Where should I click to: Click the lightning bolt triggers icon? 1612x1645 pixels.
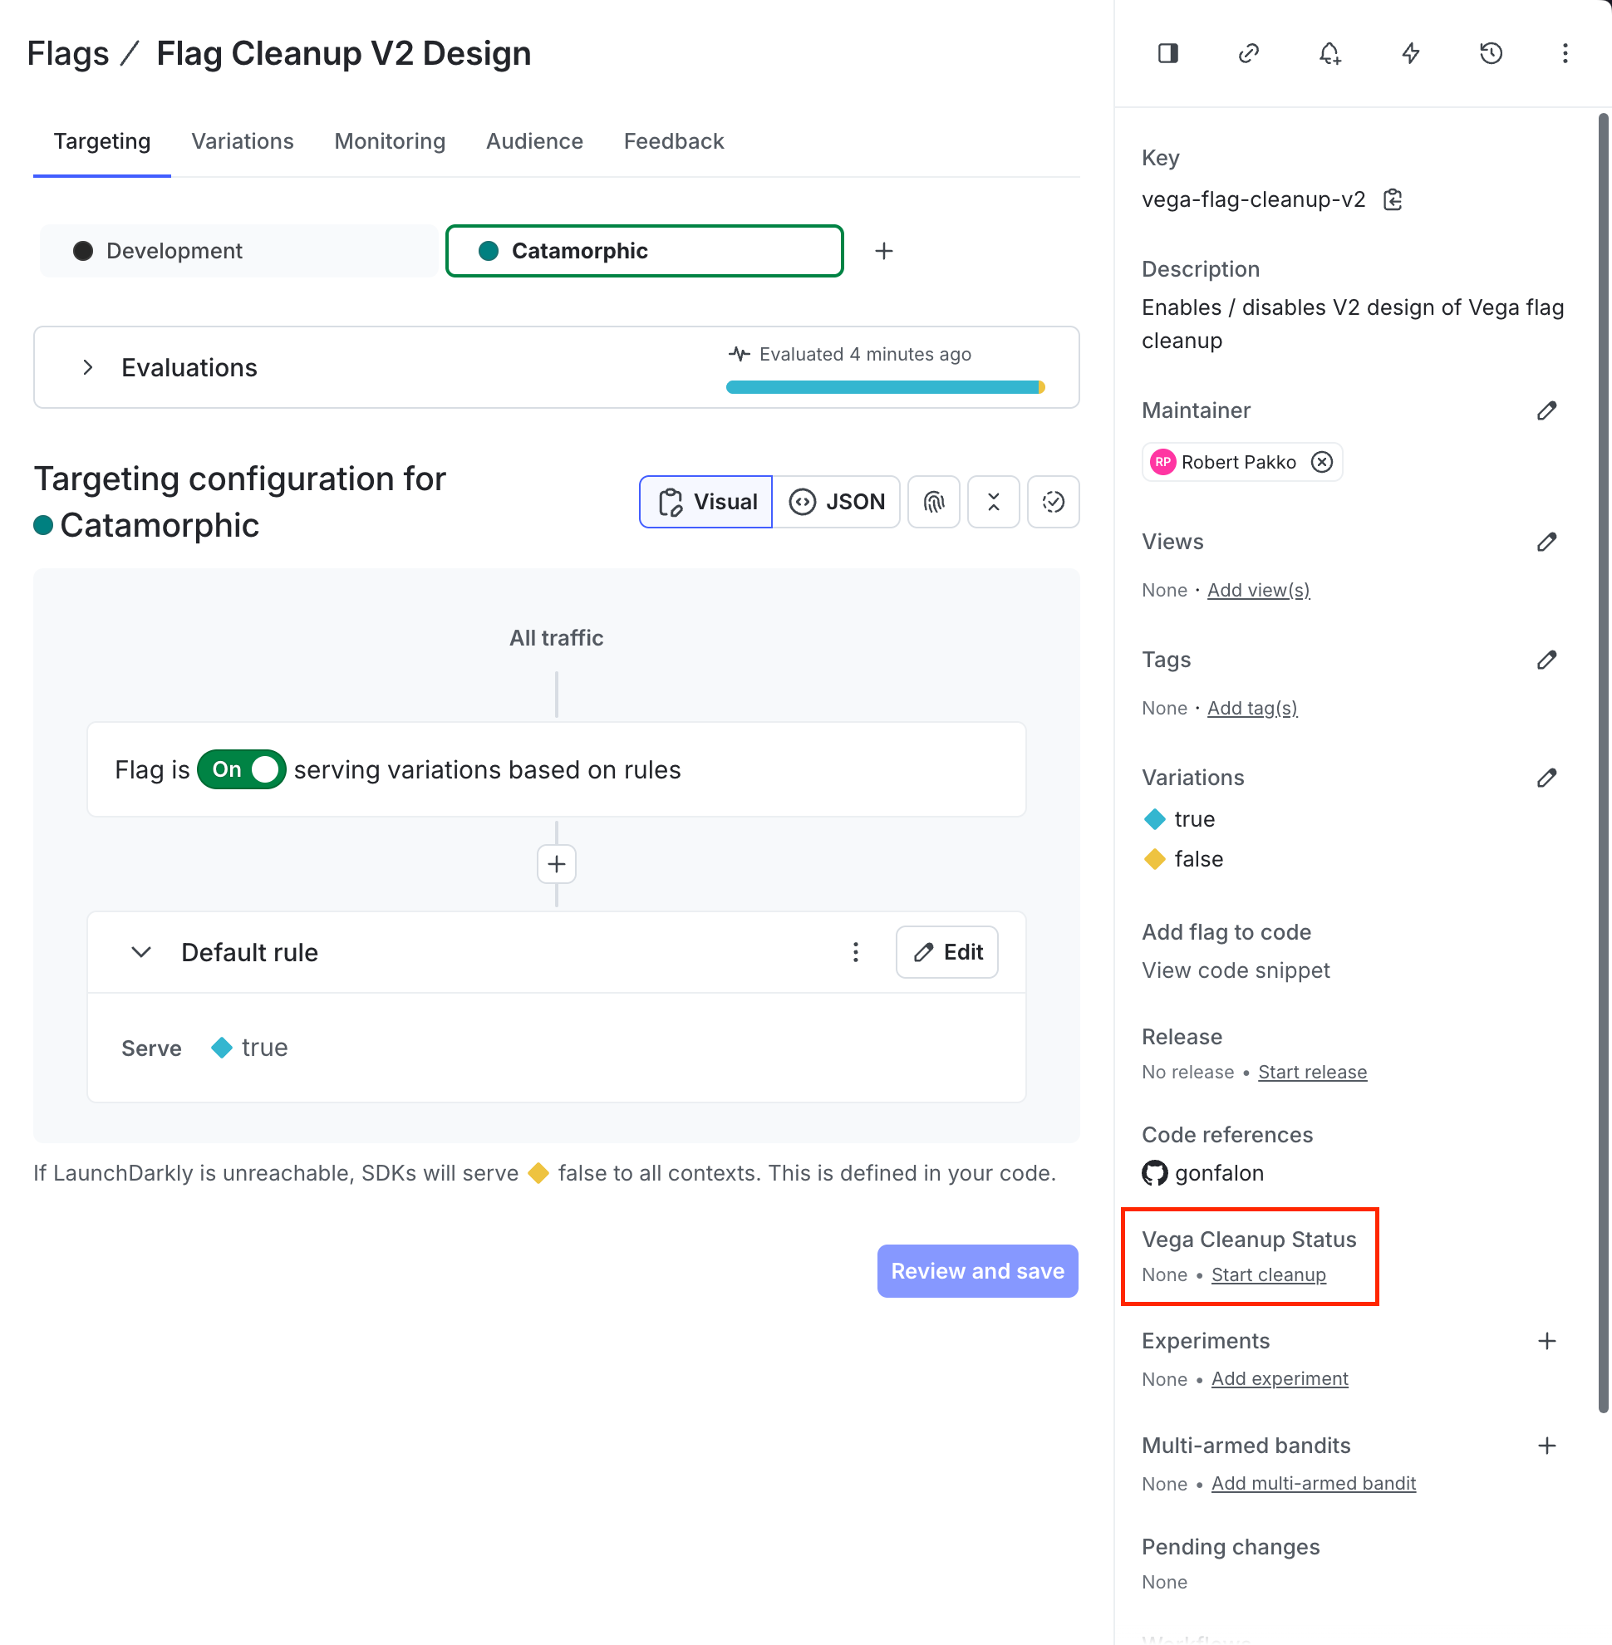tap(1409, 53)
